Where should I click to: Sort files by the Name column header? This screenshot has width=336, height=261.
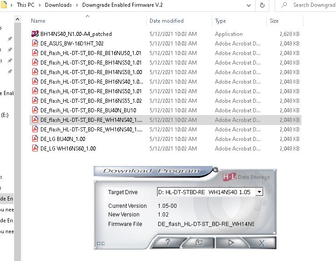[x=38, y=21]
